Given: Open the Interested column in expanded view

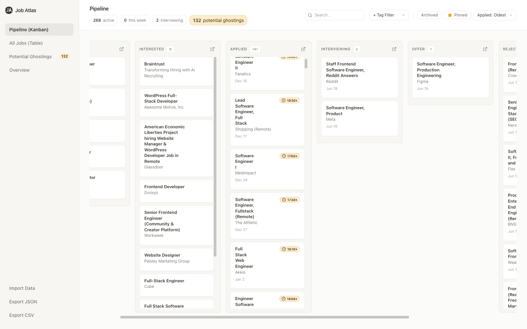Looking at the screenshot, I should [x=212, y=49].
